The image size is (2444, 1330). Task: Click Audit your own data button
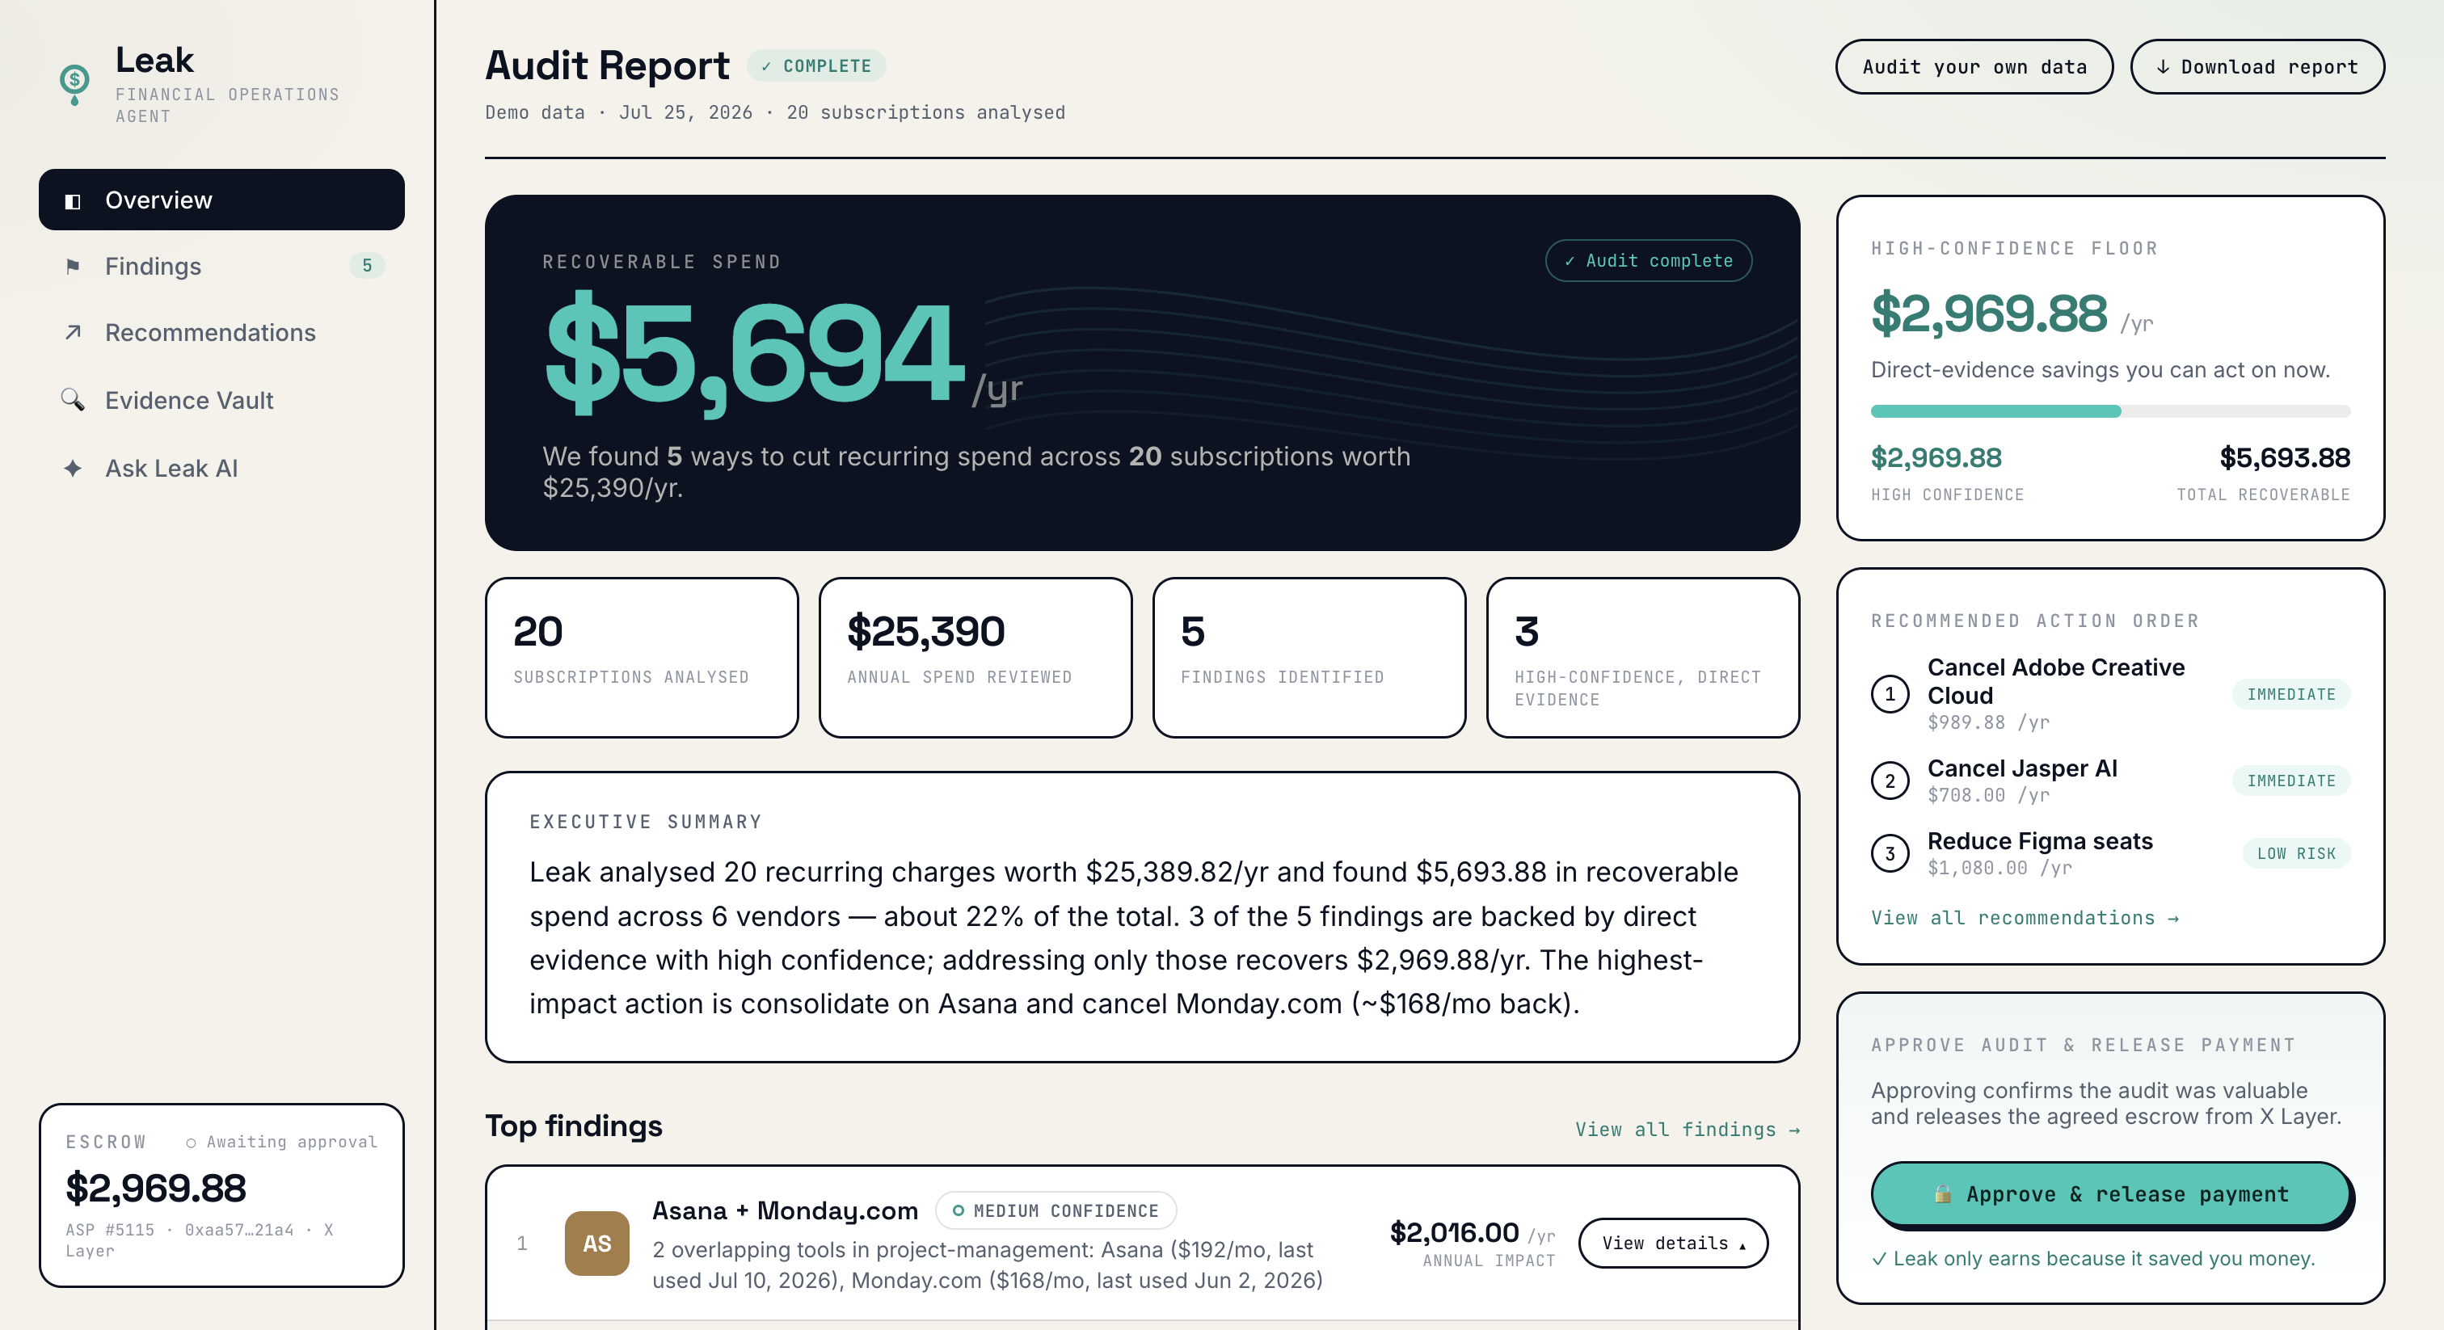(x=1974, y=66)
